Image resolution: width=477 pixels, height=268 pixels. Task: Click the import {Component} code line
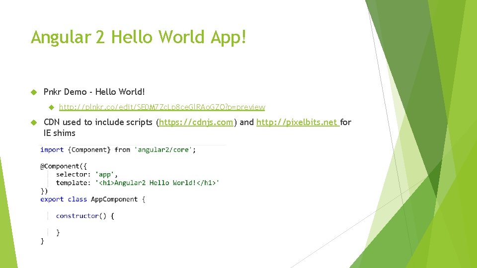(x=118, y=150)
